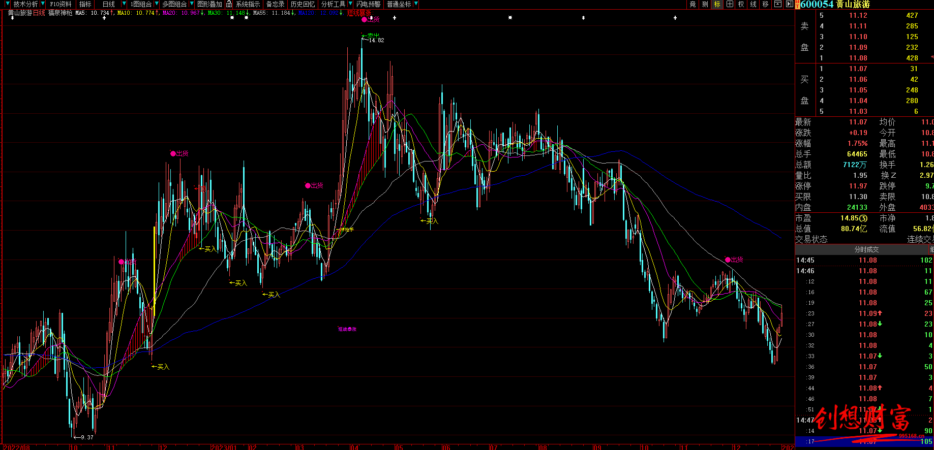Select the 日线 daily period item
The width and height of the screenshot is (934, 450).
(x=108, y=4)
